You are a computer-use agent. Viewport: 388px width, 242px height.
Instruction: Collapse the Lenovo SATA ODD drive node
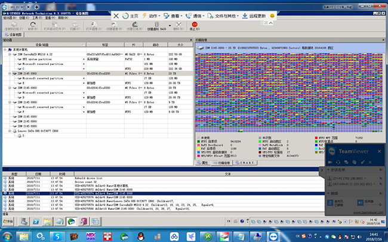tap(10, 131)
